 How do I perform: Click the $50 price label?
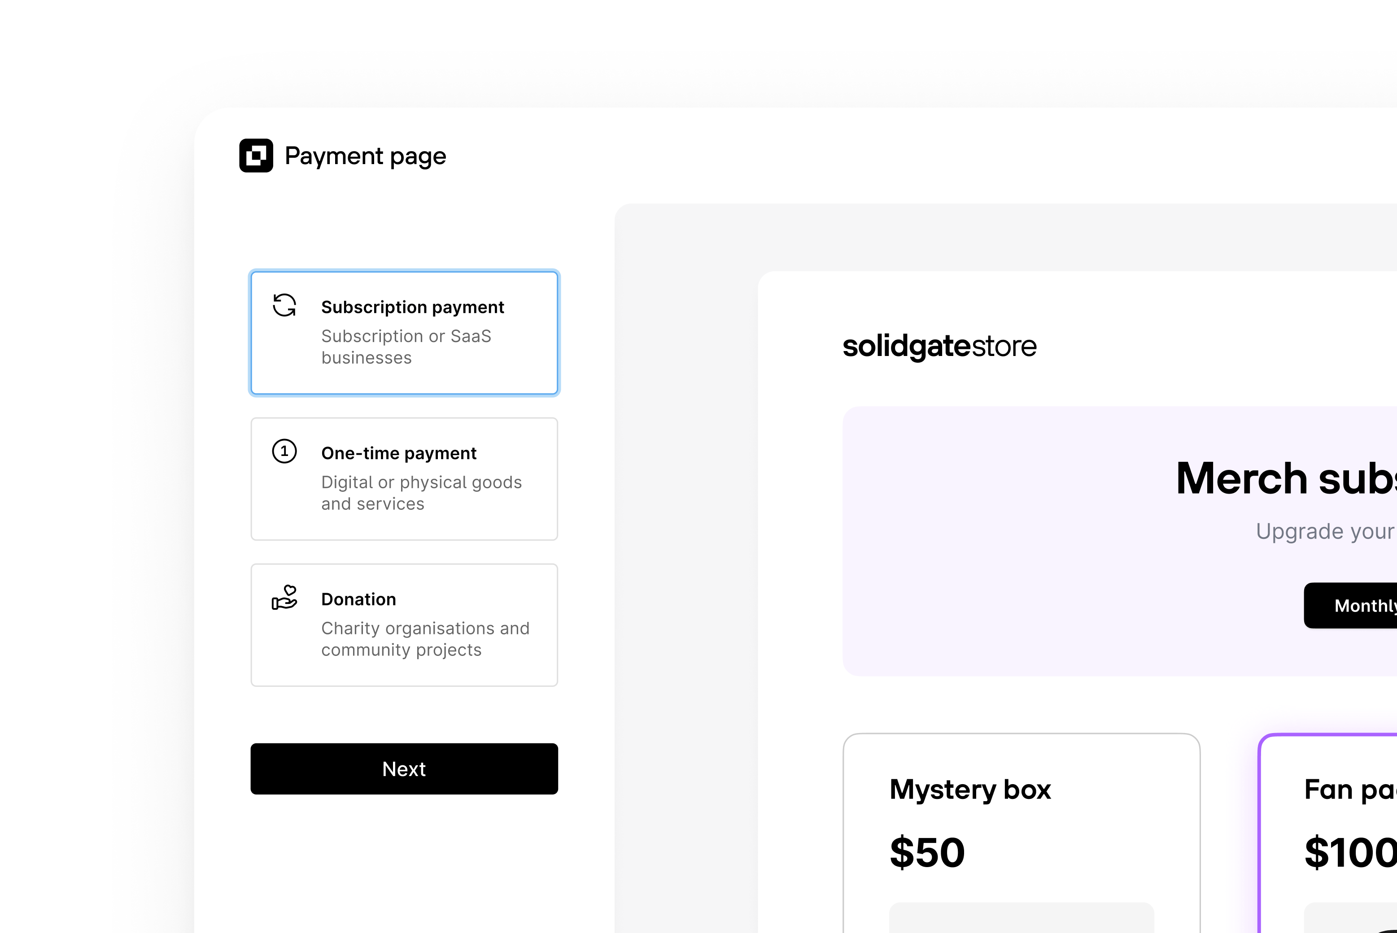coord(927,852)
